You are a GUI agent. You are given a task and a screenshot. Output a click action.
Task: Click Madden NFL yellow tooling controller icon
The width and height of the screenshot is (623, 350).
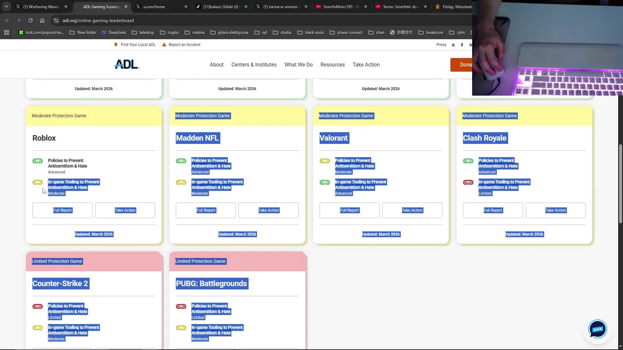click(x=181, y=182)
